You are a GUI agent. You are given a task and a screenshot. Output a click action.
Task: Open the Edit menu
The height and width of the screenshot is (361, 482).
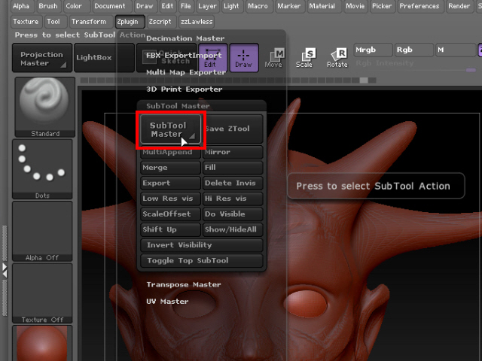click(167, 6)
